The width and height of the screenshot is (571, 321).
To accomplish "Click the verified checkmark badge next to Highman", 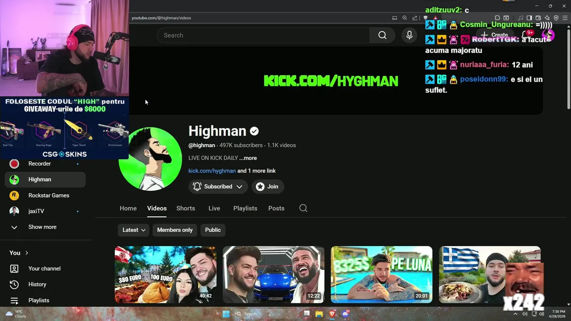I will tap(254, 131).
